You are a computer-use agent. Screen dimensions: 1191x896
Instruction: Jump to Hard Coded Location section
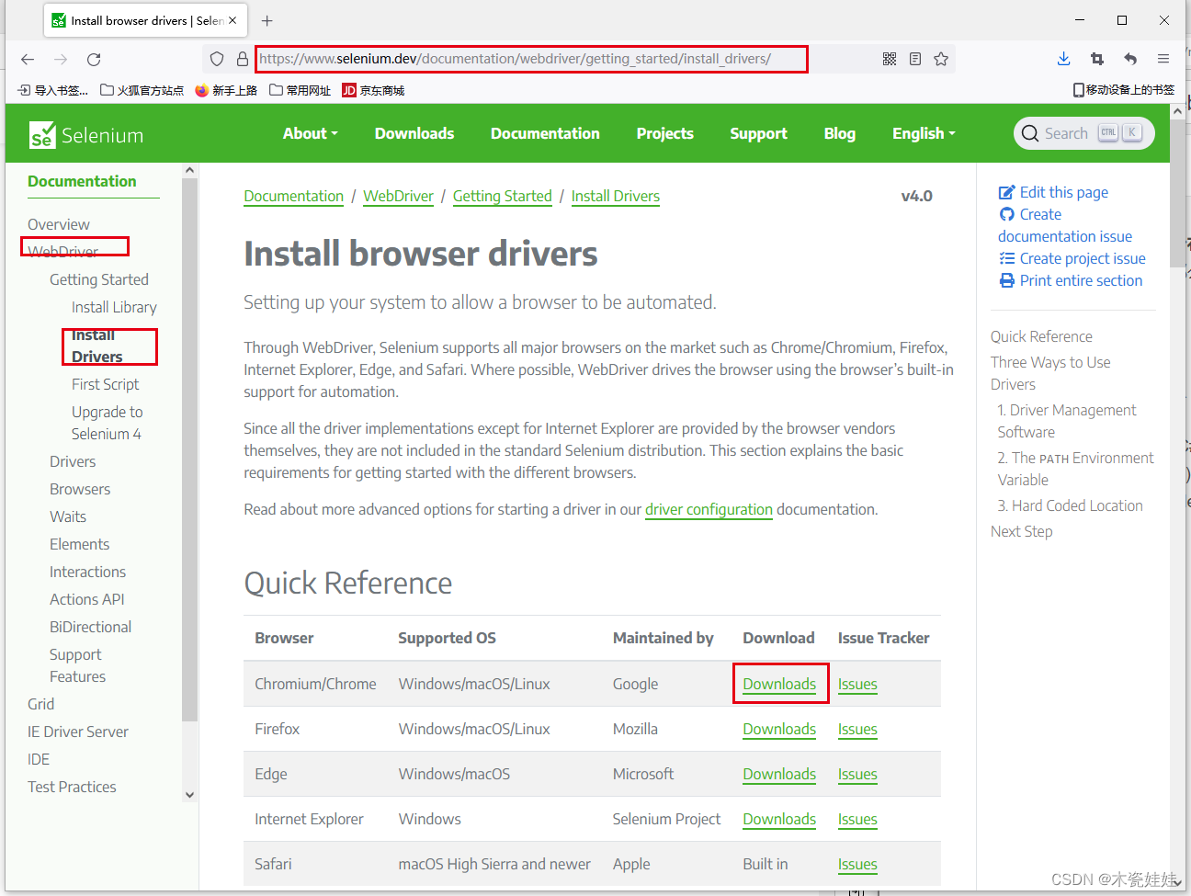[x=1071, y=505]
